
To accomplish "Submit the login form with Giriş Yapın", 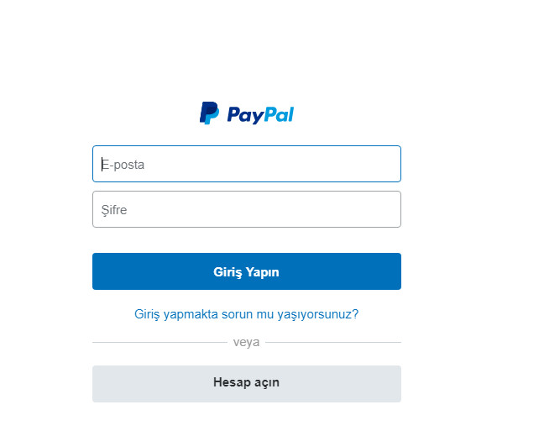I will [x=247, y=271].
